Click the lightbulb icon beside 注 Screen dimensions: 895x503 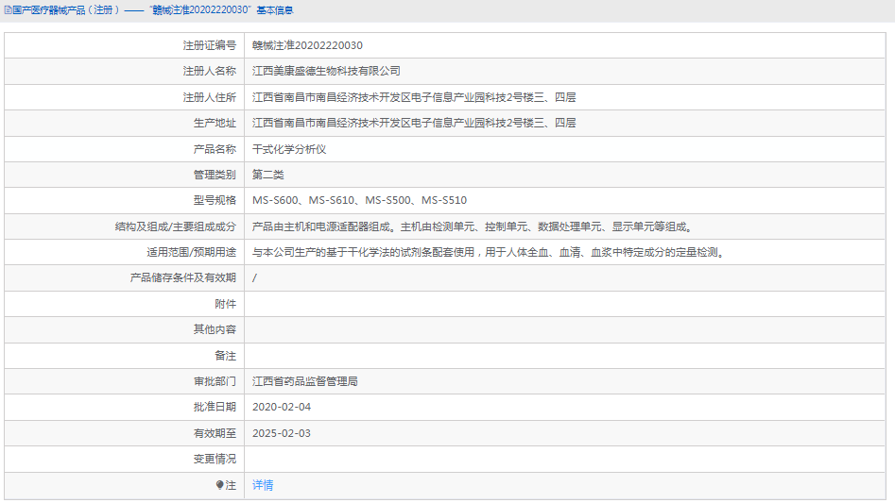click(220, 485)
